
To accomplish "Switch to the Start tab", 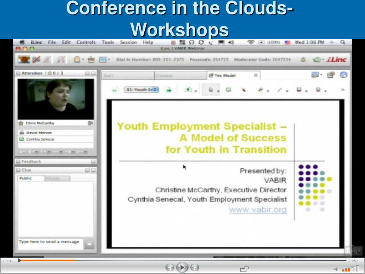I will 128,76.
